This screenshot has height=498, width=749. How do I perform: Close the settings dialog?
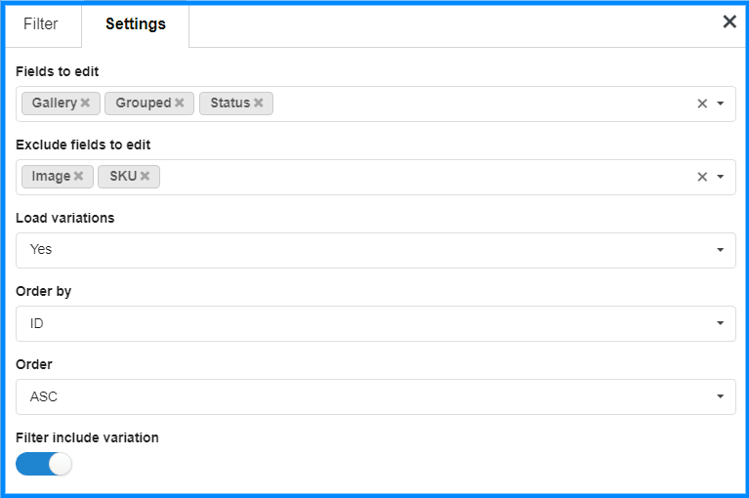click(x=729, y=21)
